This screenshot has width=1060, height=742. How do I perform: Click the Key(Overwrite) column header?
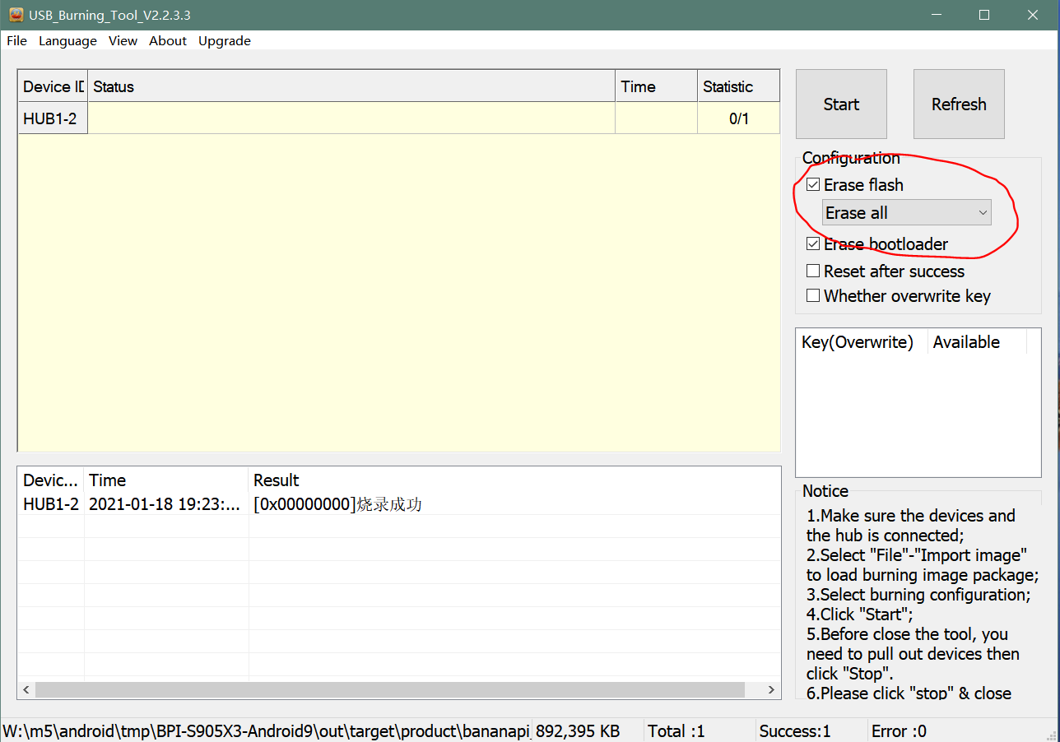point(861,342)
